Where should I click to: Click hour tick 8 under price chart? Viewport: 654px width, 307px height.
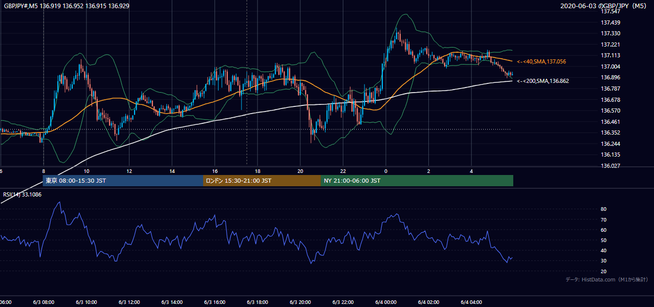[43, 171]
